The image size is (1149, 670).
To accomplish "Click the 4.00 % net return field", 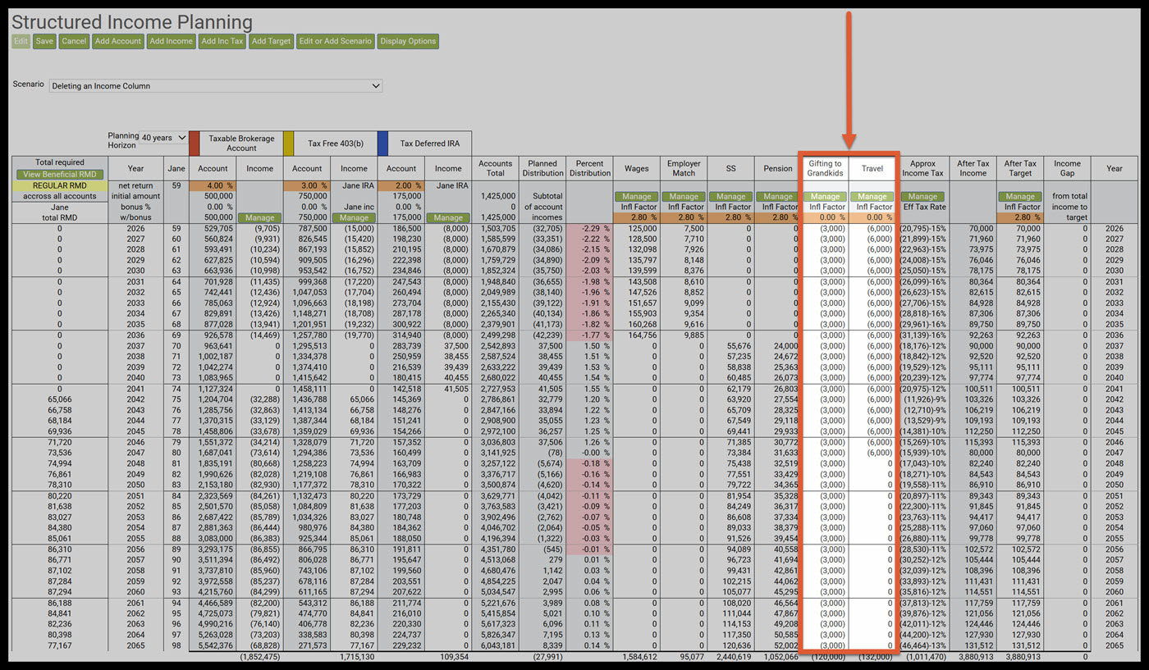I will 213,186.
